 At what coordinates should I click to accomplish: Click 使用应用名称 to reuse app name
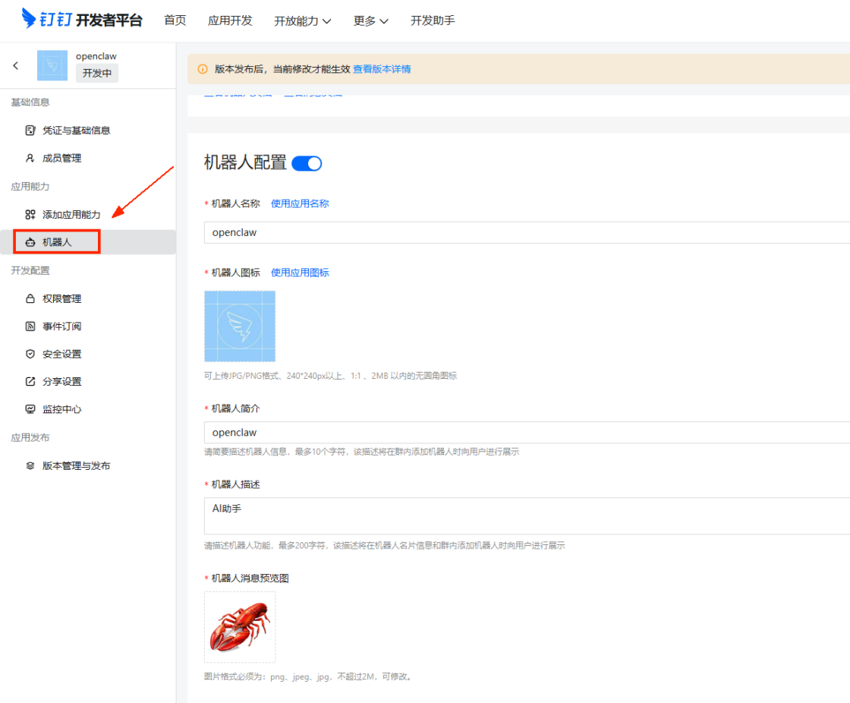pyautogui.click(x=300, y=203)
